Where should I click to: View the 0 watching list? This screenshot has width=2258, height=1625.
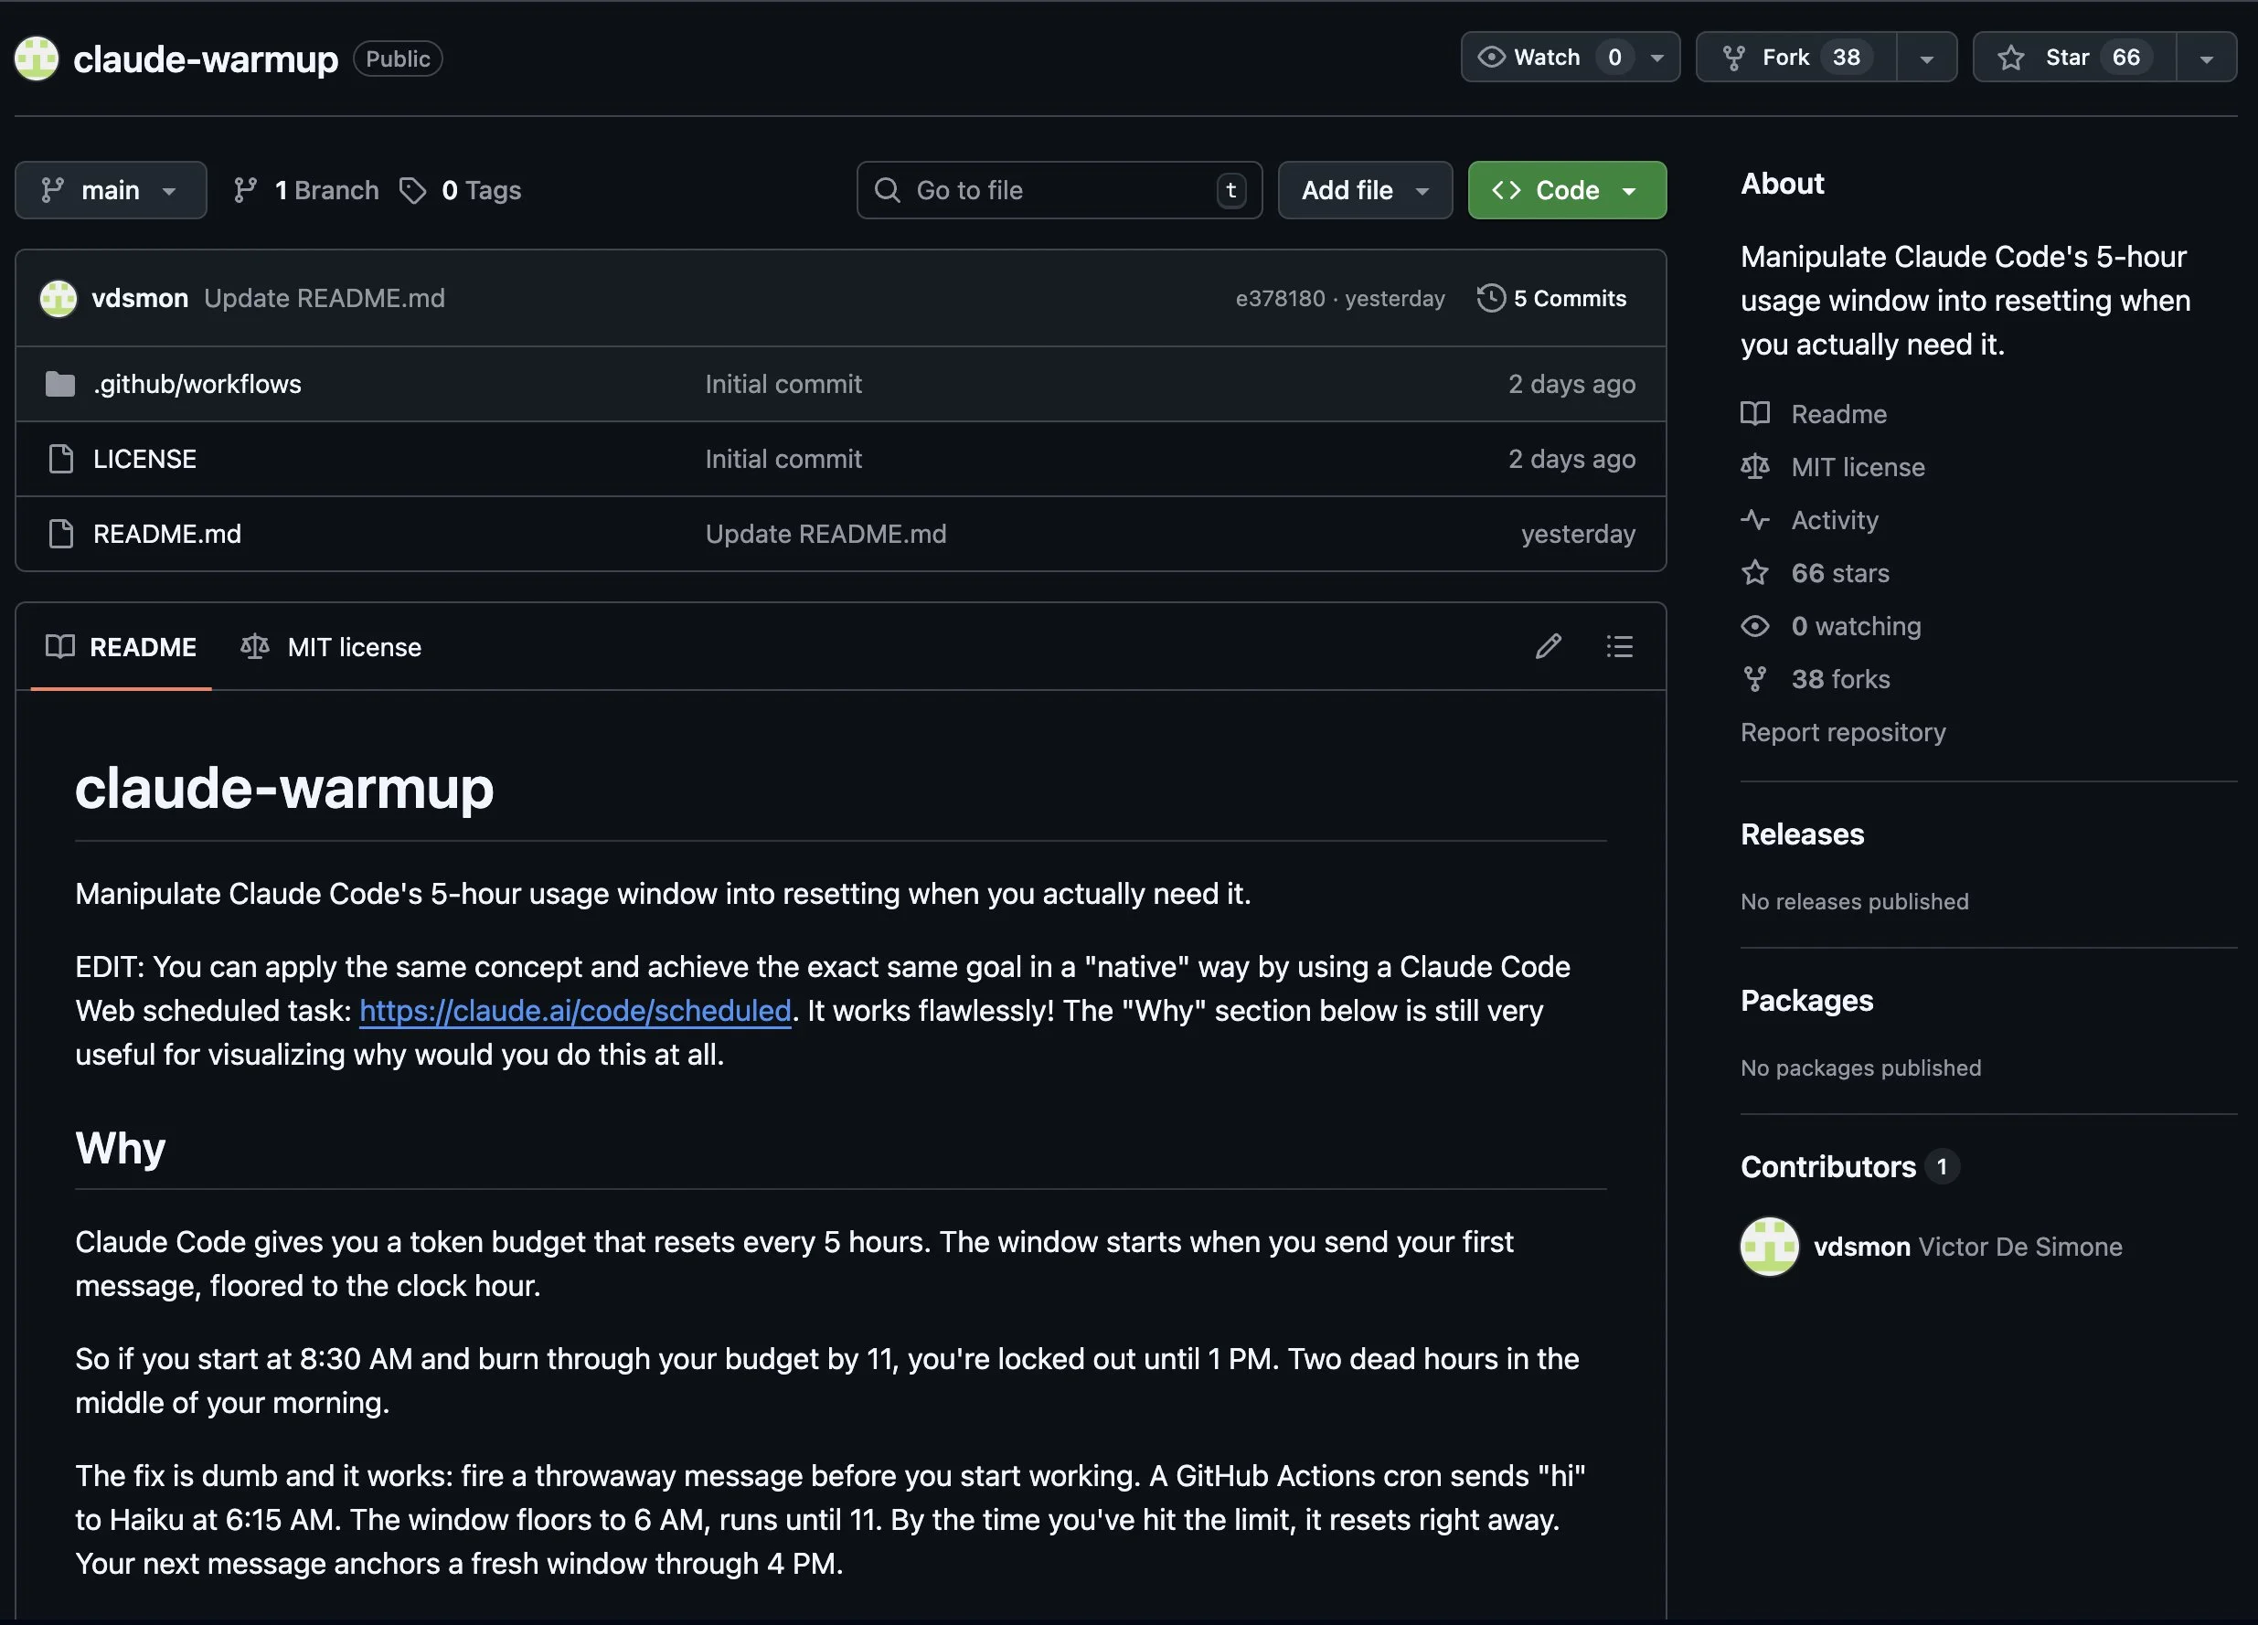1856,626
